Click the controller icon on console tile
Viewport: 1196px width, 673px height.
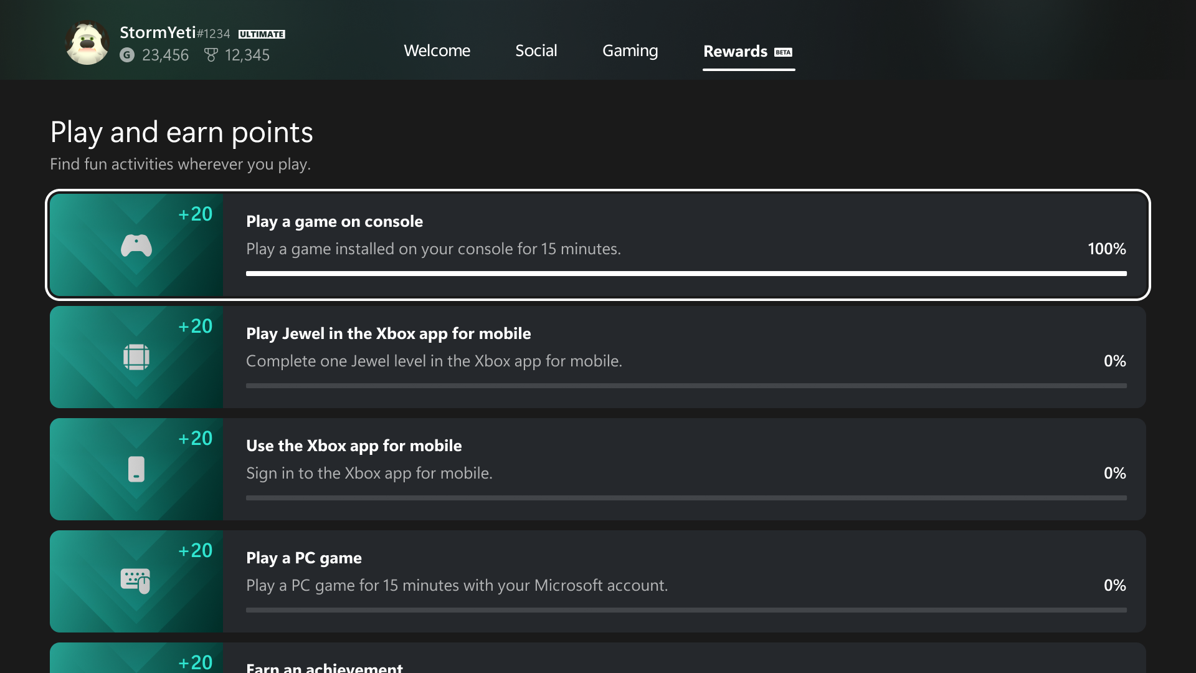(136, 246)
